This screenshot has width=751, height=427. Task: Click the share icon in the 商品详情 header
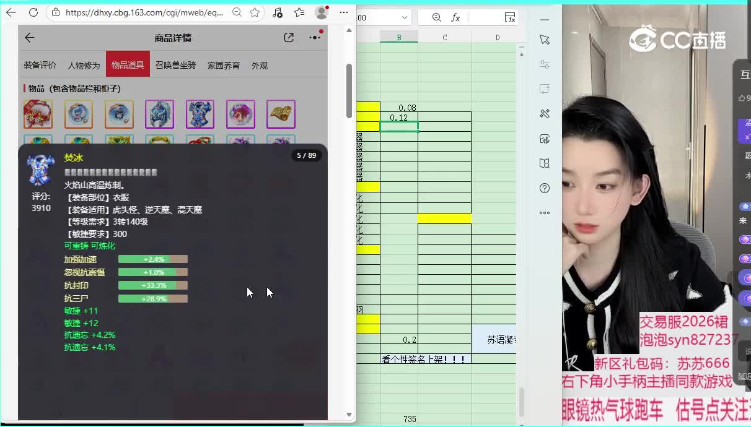tap(289, 38)
